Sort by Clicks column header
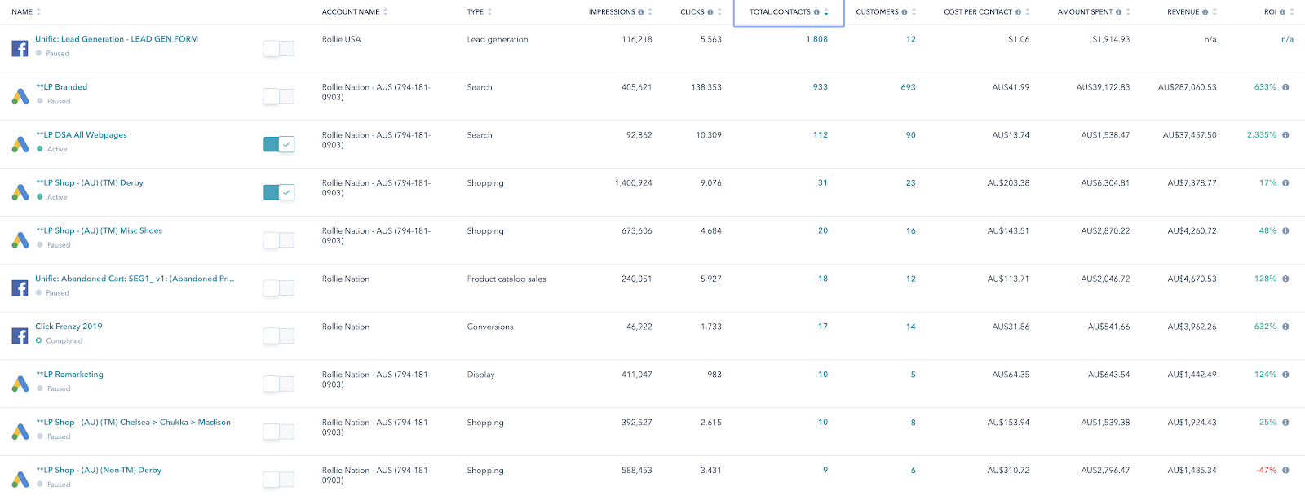This screenshot has width=1305, height=500. (701, 12)
